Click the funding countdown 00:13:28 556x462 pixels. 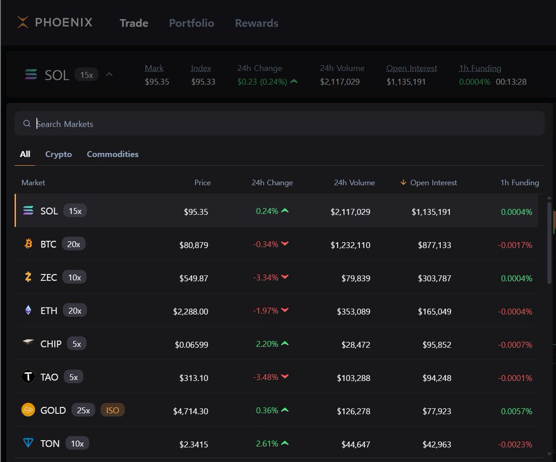511,82
